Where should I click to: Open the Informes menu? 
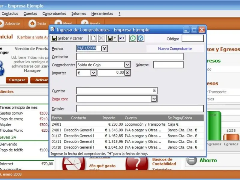(79, 13)
